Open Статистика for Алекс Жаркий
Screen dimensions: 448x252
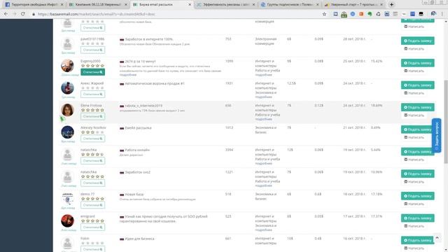92,94
